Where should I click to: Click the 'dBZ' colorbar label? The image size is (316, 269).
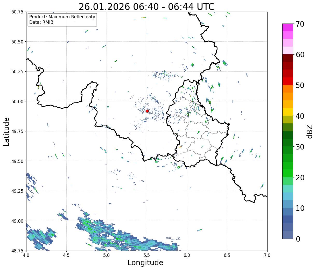tap(310, 131)
